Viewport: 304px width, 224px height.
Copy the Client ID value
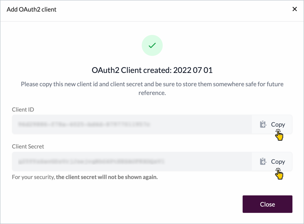(x=272, y=125)
